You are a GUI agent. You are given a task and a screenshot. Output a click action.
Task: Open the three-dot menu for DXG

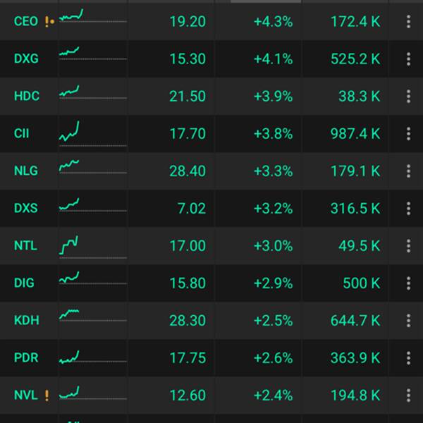[408, 59]
